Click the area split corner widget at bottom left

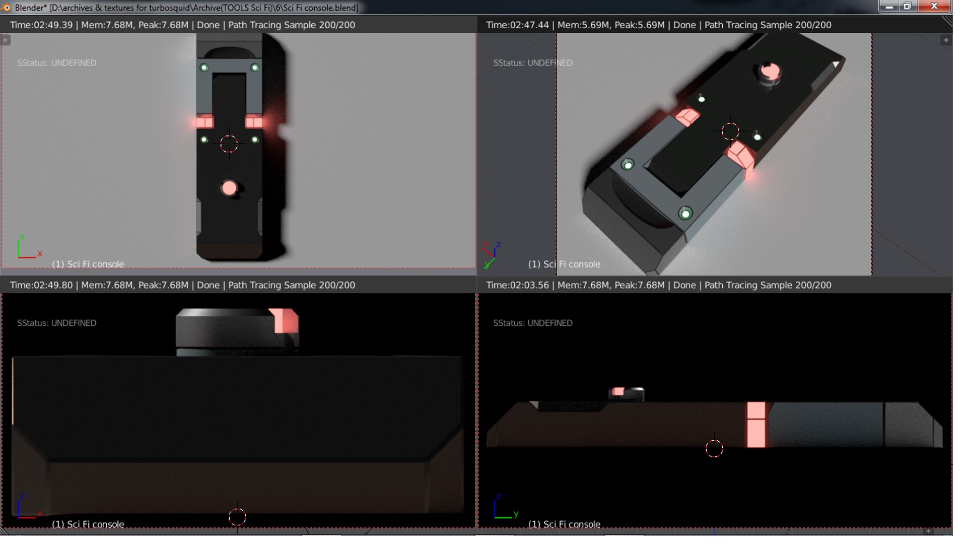[x=5, y=531]
